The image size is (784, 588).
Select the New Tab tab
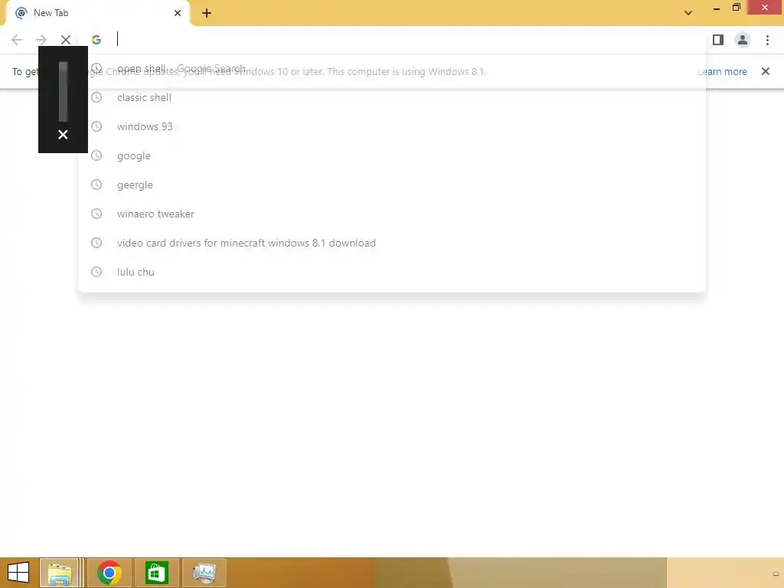click(97, 13)
